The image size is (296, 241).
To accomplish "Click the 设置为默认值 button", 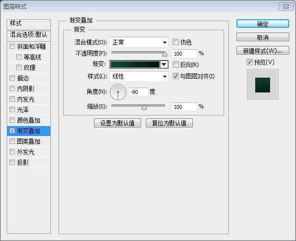I will pyautogui.click(x=118, y=123).
